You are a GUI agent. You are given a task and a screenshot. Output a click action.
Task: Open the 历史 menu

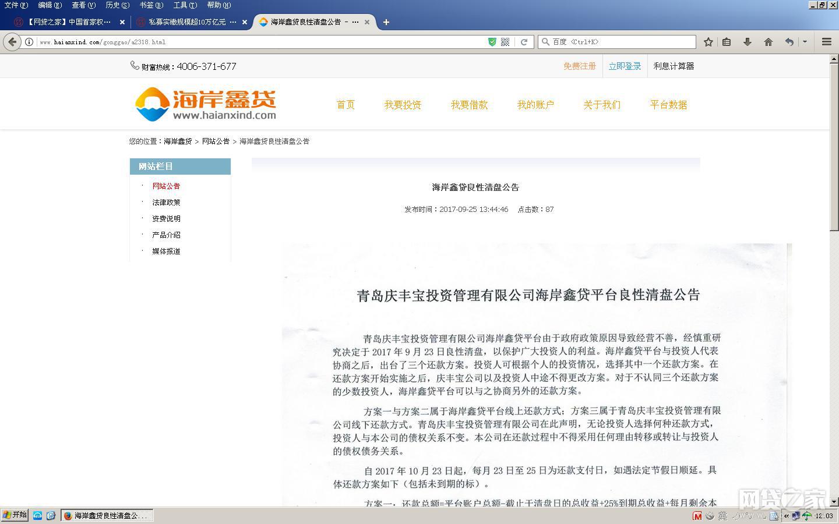click(x=117, y=5)
